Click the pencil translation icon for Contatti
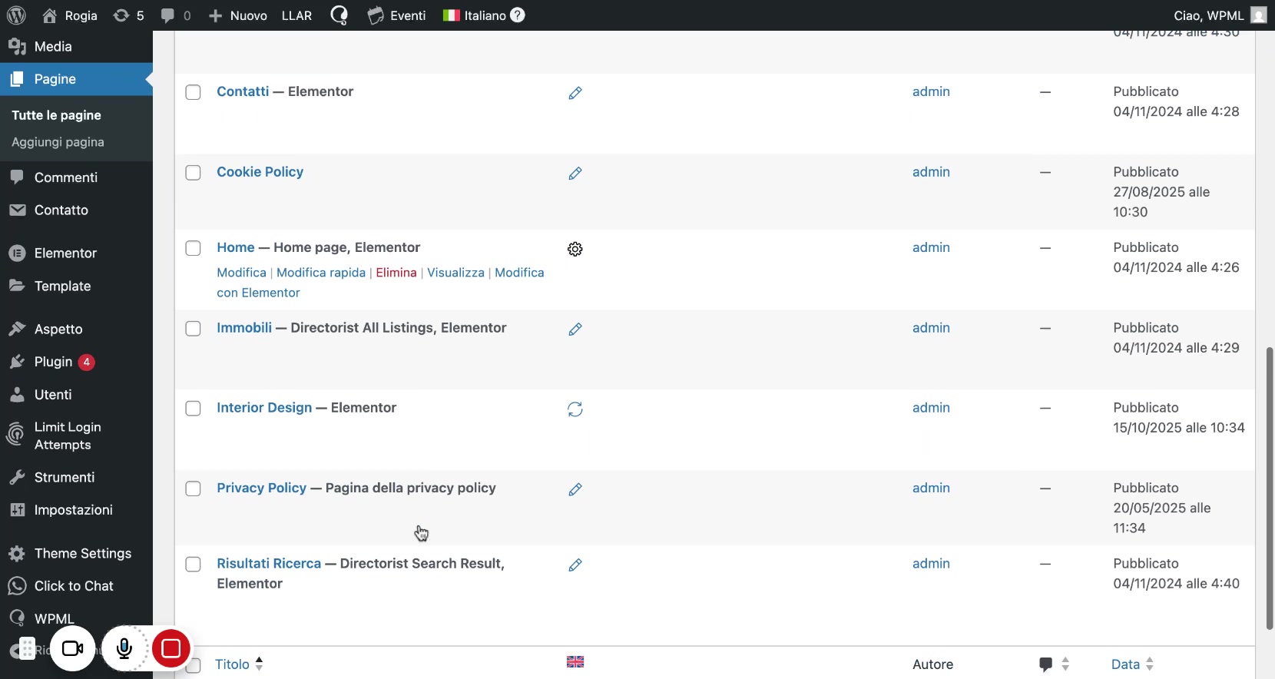 [575, 93]
